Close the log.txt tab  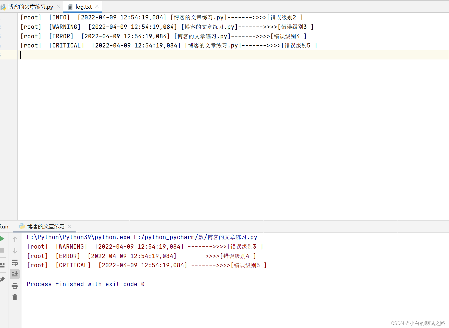[97, 6]
